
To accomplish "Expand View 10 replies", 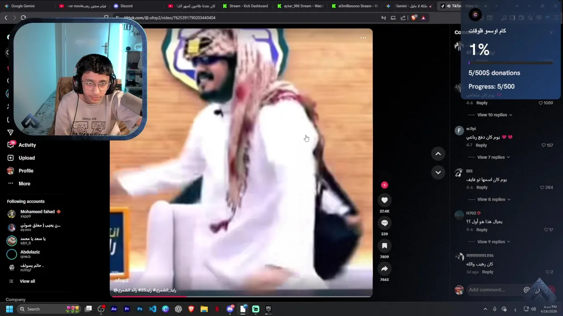I will [x=494, y=115].
